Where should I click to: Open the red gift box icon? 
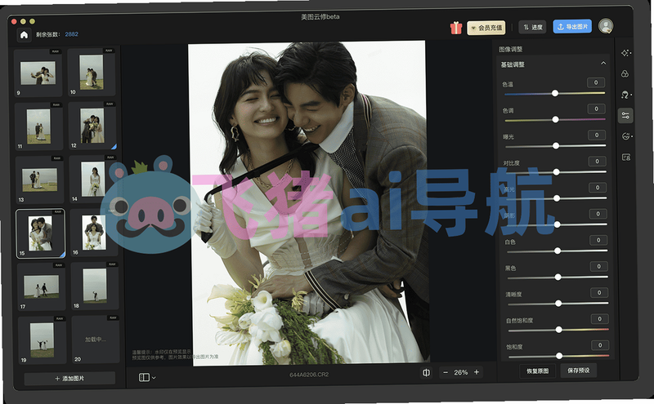(x=456, y=28)
